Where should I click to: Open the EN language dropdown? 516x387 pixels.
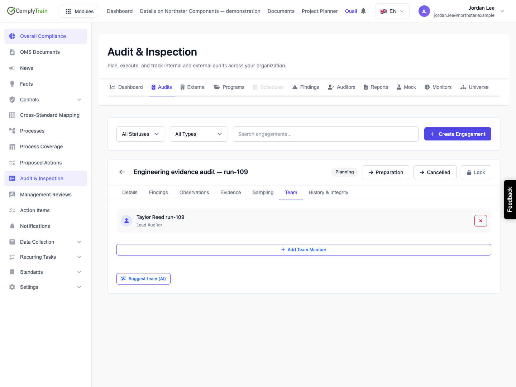(x=392, y=11)
